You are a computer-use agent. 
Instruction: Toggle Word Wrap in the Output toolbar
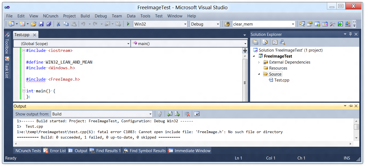point(197,114)
